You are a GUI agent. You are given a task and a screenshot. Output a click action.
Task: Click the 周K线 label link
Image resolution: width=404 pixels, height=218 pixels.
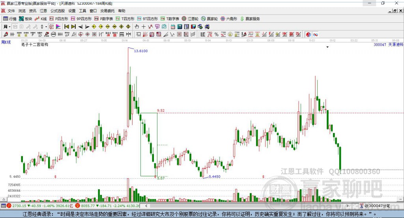coord(6,42)
